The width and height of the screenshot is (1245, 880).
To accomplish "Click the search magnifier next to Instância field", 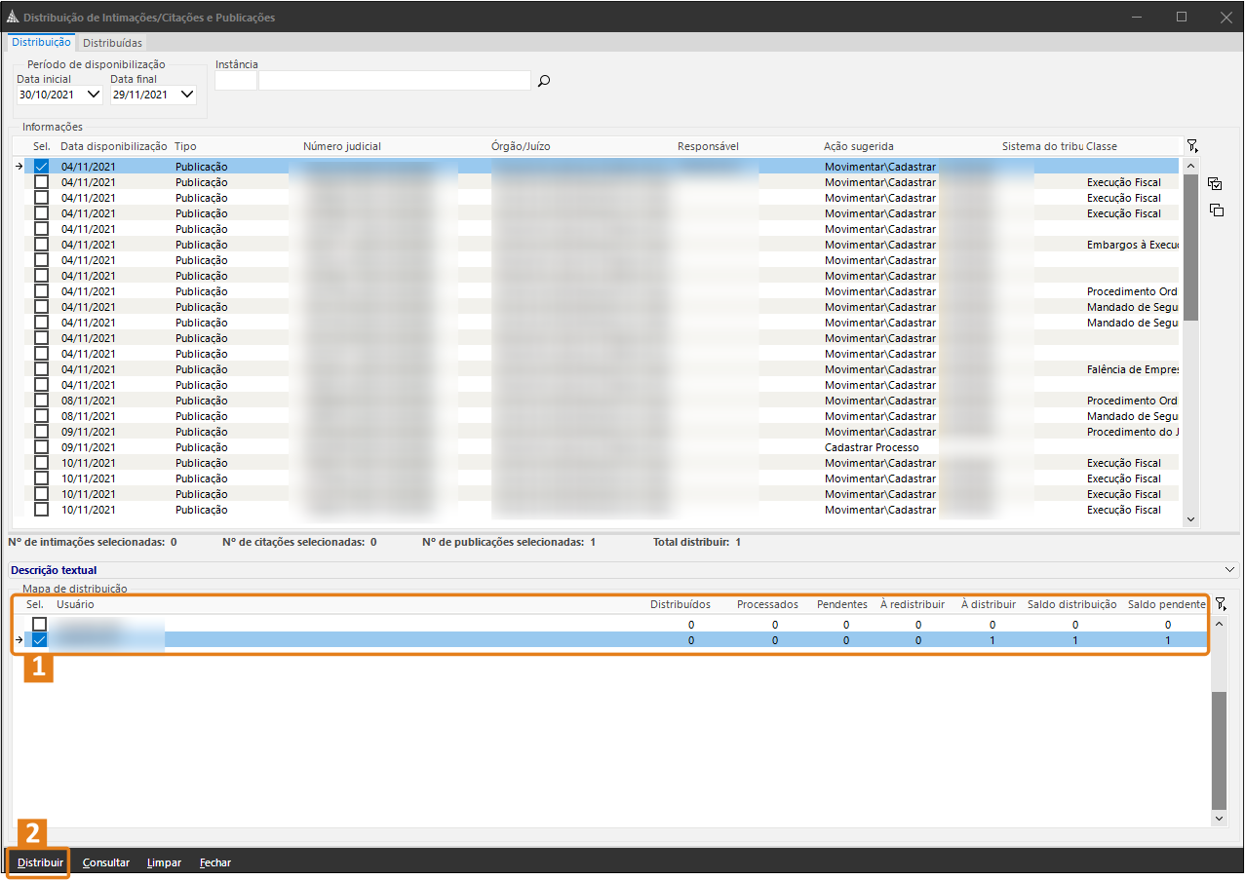I will (543, 81).
